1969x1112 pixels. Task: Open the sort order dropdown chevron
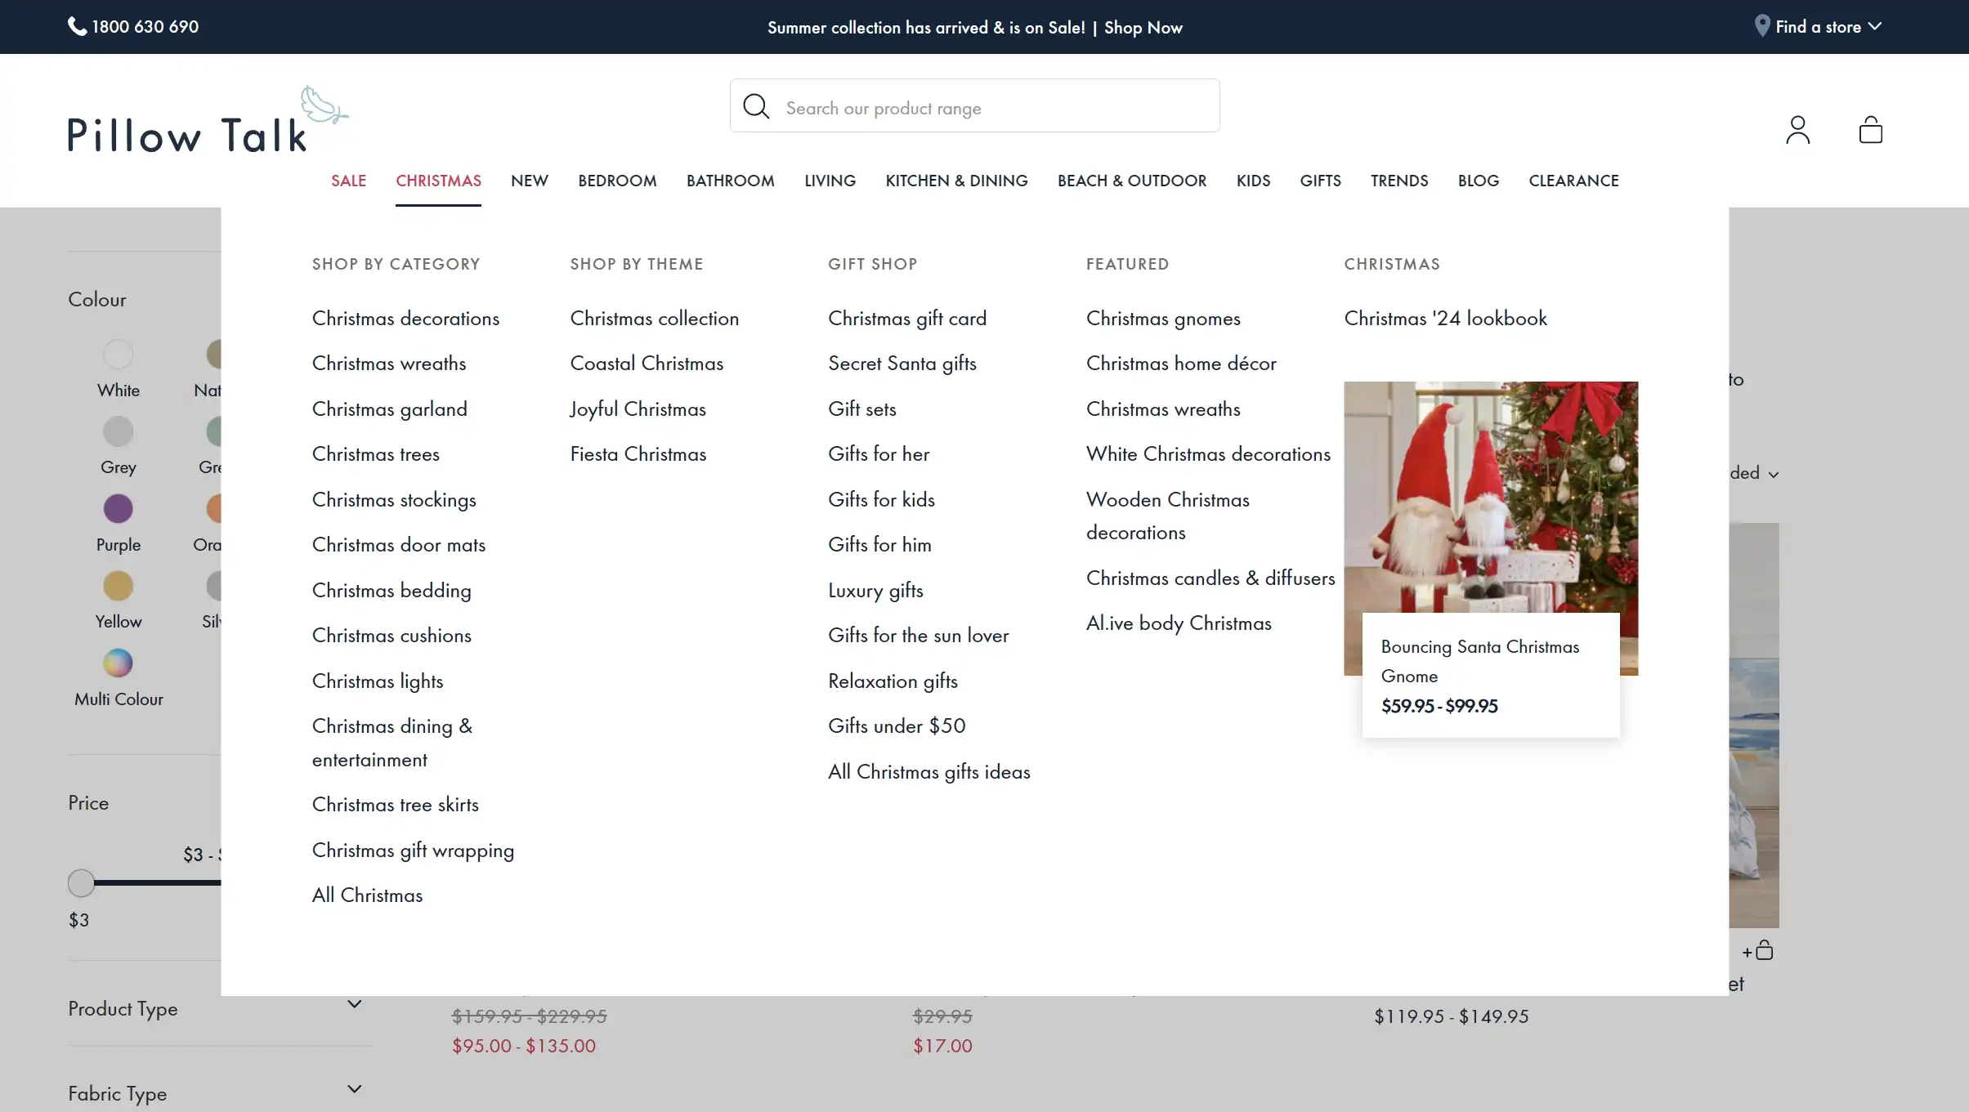tap(1774, 474)
